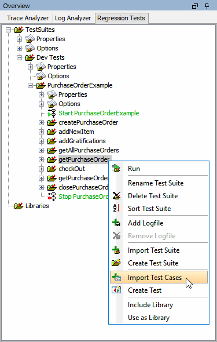Click the Sort Test Suite A-Z icon

pos(116,208)
